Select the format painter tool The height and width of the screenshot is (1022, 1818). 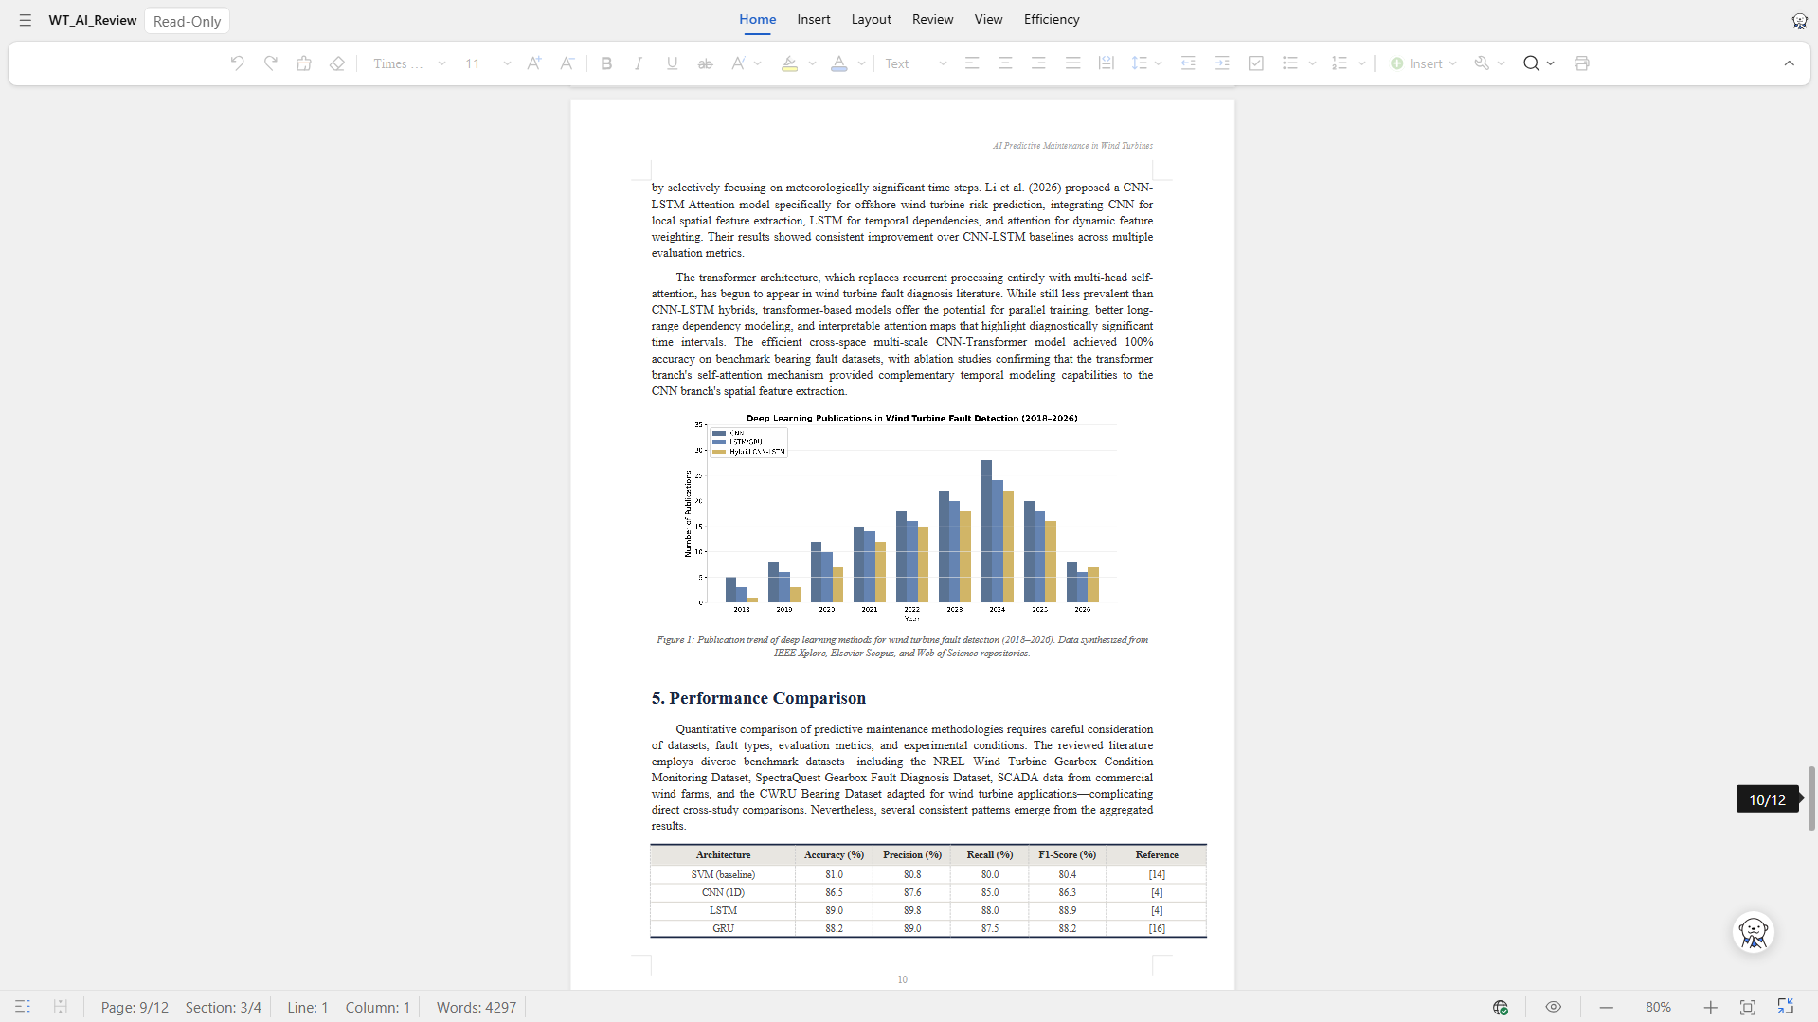tap(304, 63)
